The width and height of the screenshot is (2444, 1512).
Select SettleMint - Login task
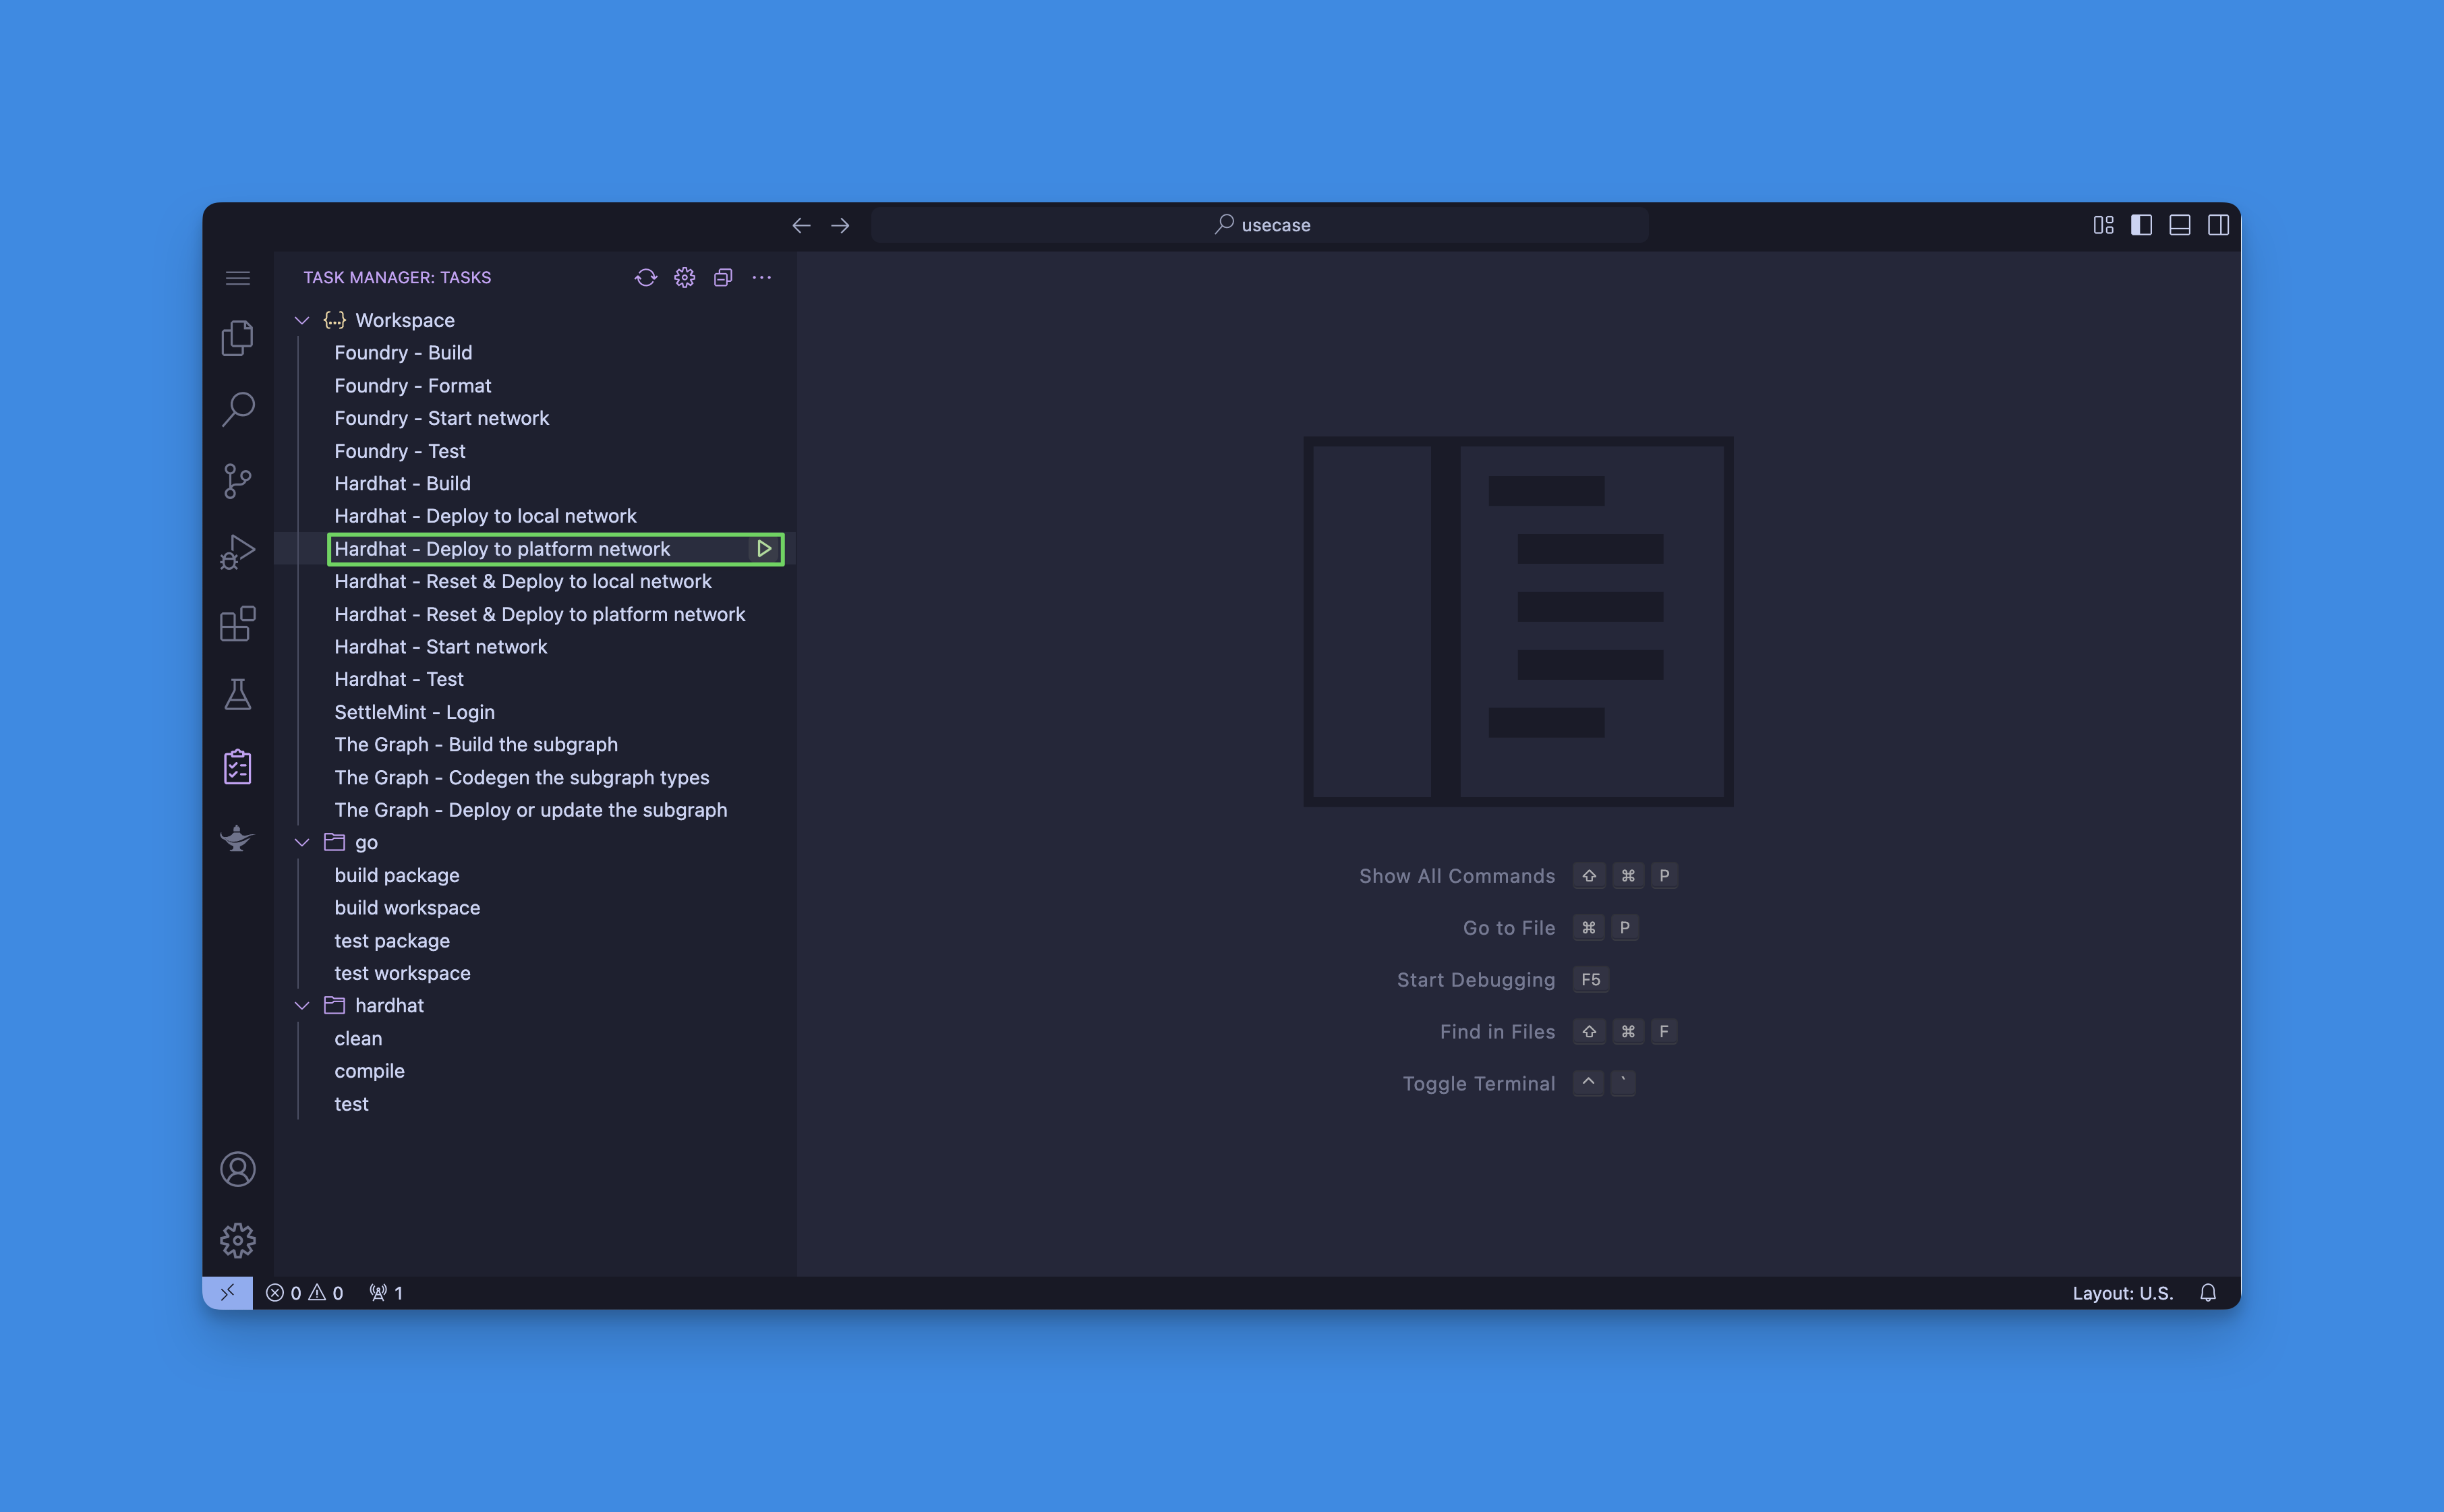[x=413, y=711]
